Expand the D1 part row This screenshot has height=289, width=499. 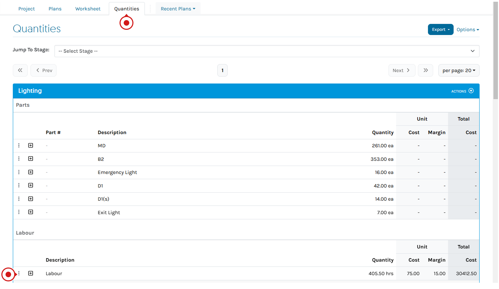coord(30,185)
